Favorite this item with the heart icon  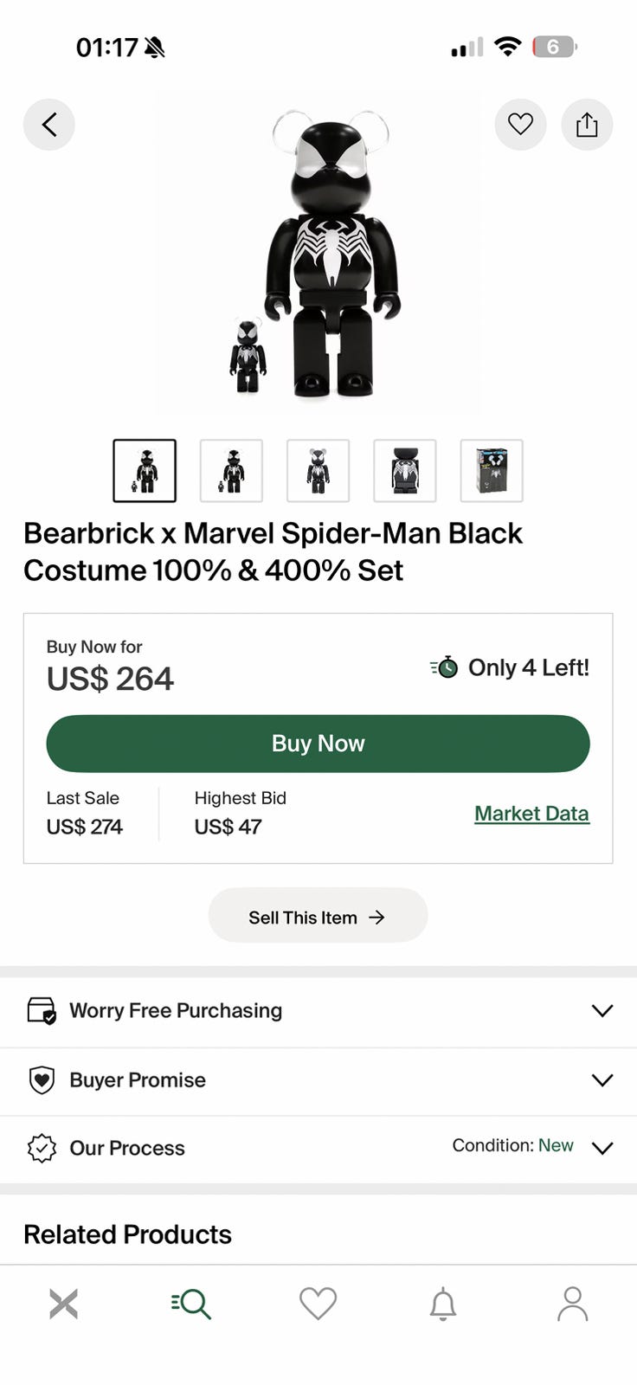tap(520, 125)
